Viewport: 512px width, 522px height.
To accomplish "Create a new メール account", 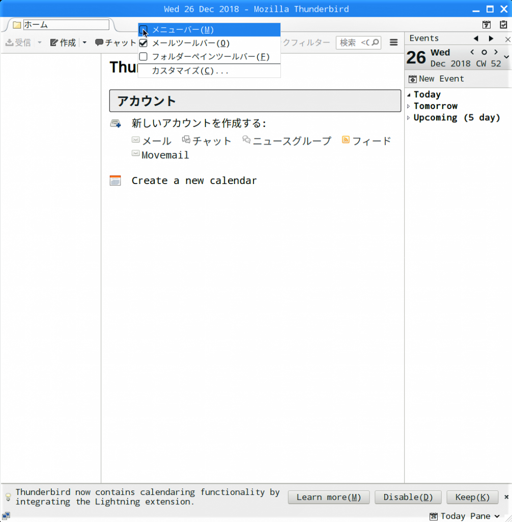I will pyautogui.click(x=152, y=141).
